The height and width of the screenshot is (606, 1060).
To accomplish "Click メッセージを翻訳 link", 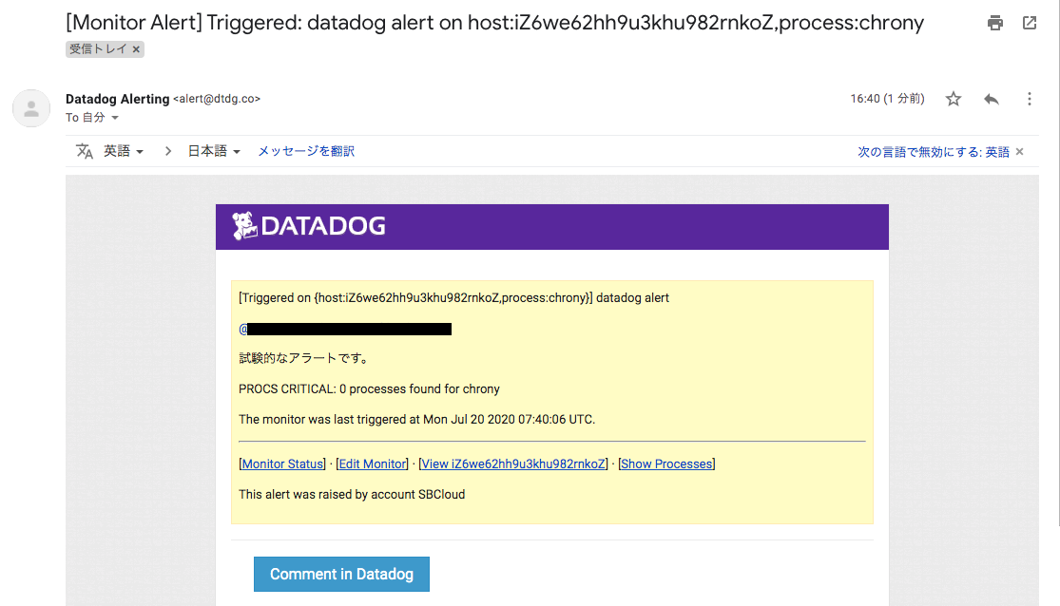I will [305, 151].
